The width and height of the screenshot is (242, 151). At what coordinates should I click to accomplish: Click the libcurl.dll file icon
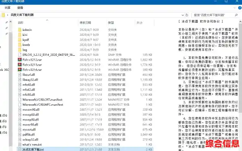20,74
